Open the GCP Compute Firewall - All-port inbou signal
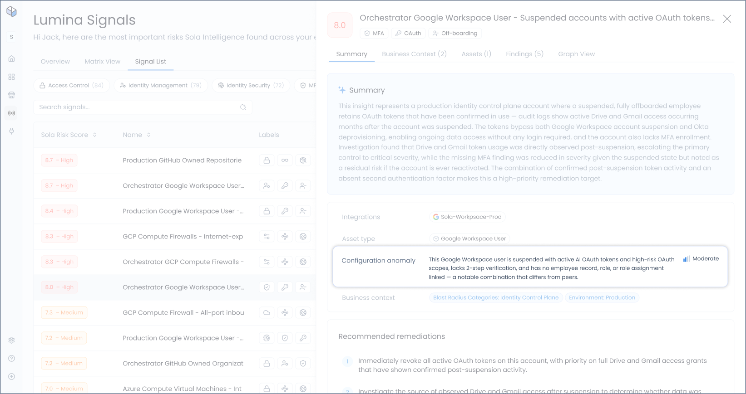746x394 pixels. [x=183, y=312]
